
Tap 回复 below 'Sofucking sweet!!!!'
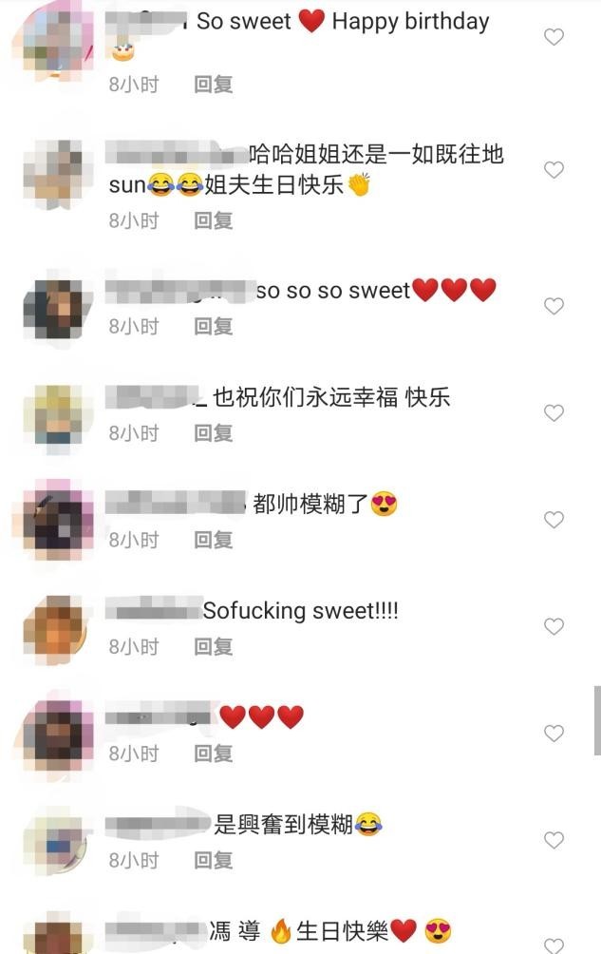click(x=214, y=647)
